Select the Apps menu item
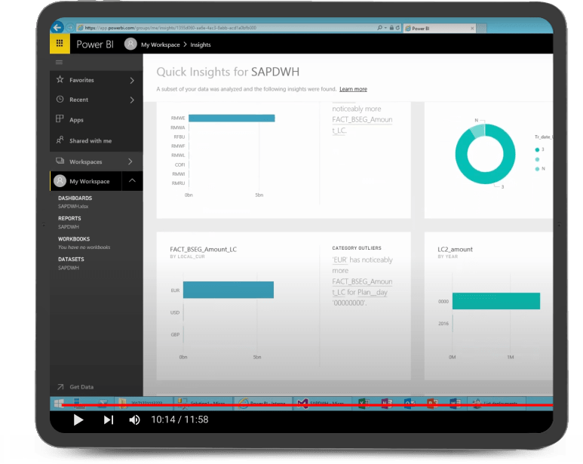 pos(97,120)
